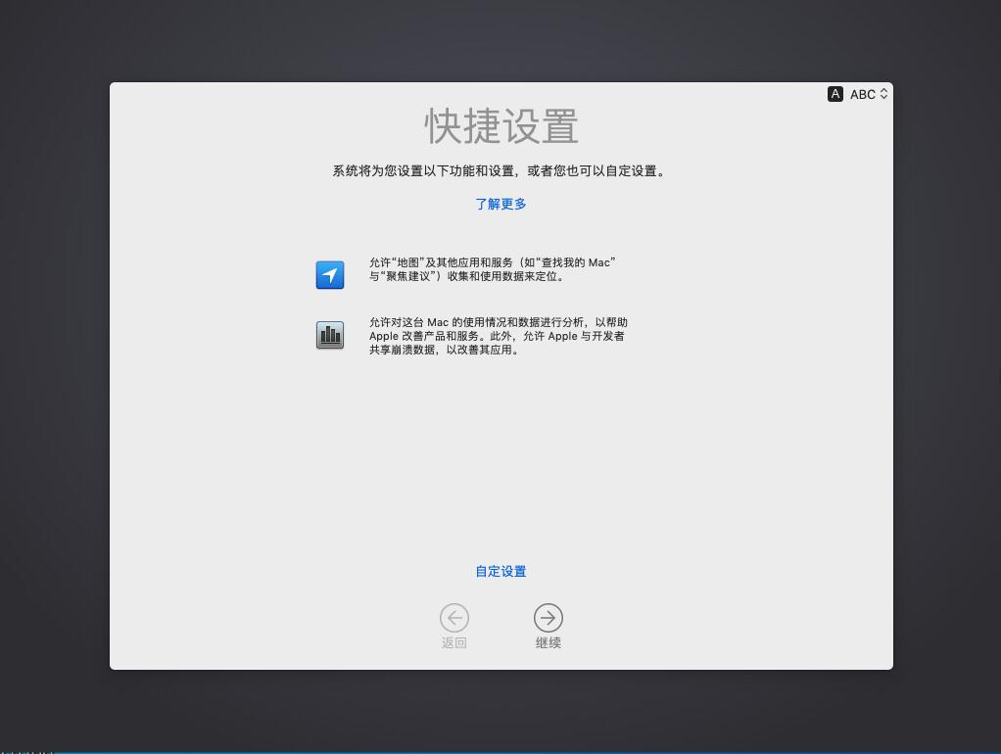This screenshot has width=1001, height=754.
Task: Click the 快捷设置 title heading
Action: (500, 126)
